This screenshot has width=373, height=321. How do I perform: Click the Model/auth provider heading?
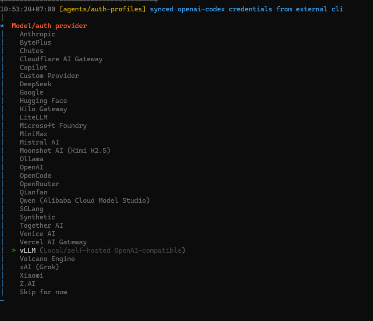point(49,26)
